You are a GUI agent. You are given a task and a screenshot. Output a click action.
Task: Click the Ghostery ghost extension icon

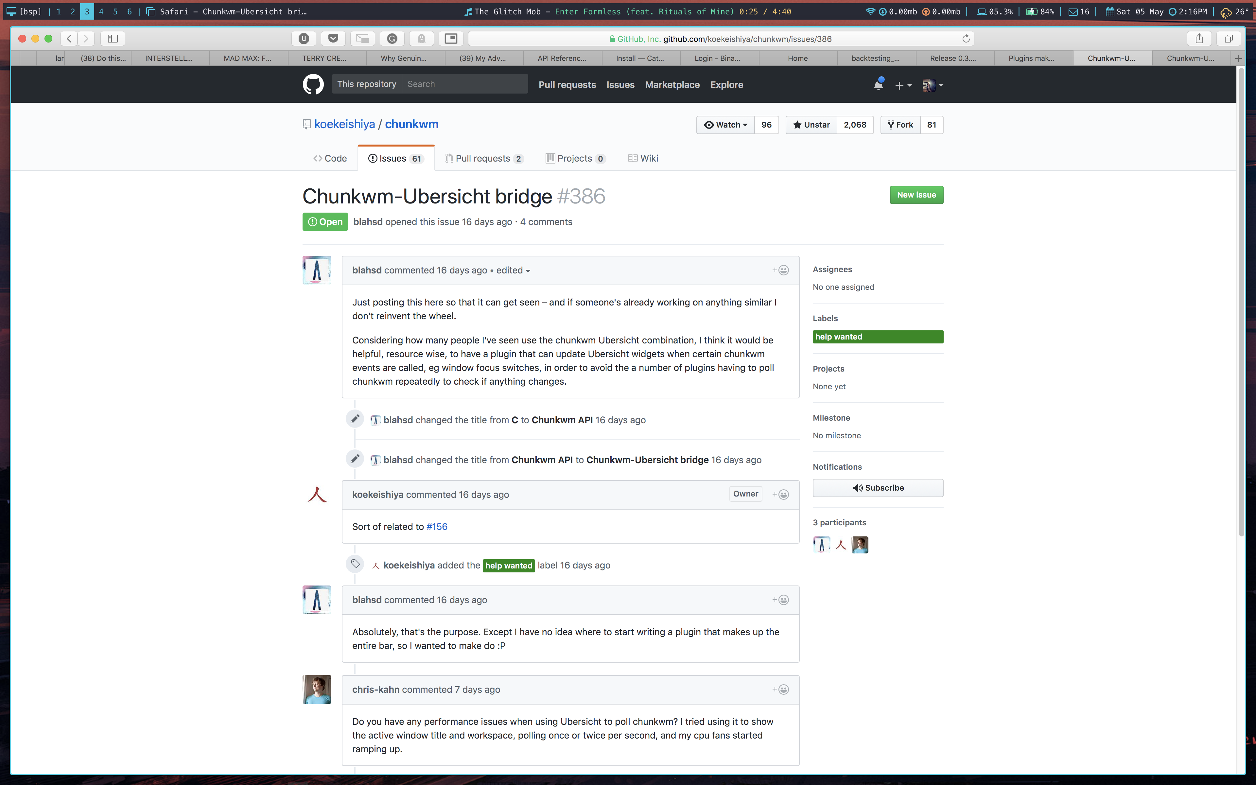pyautogui.click(x=421, y=38)
